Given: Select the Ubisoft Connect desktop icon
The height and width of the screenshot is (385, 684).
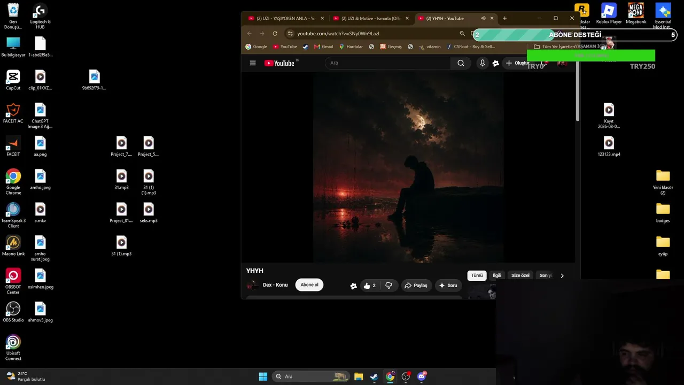Looking at the screenshot, I should coord(13,348).
